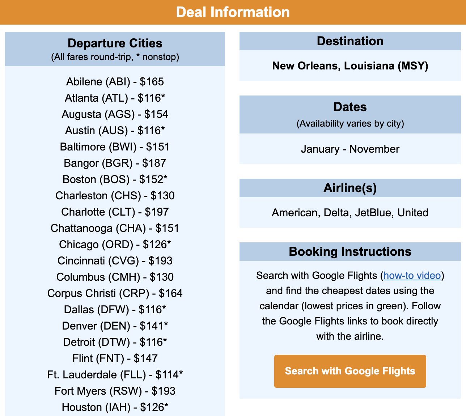Click the Ft. Lauderdale (FLL) fare
Screen dimensions: 466x416
pyautogui.click(x=115, y=374)
